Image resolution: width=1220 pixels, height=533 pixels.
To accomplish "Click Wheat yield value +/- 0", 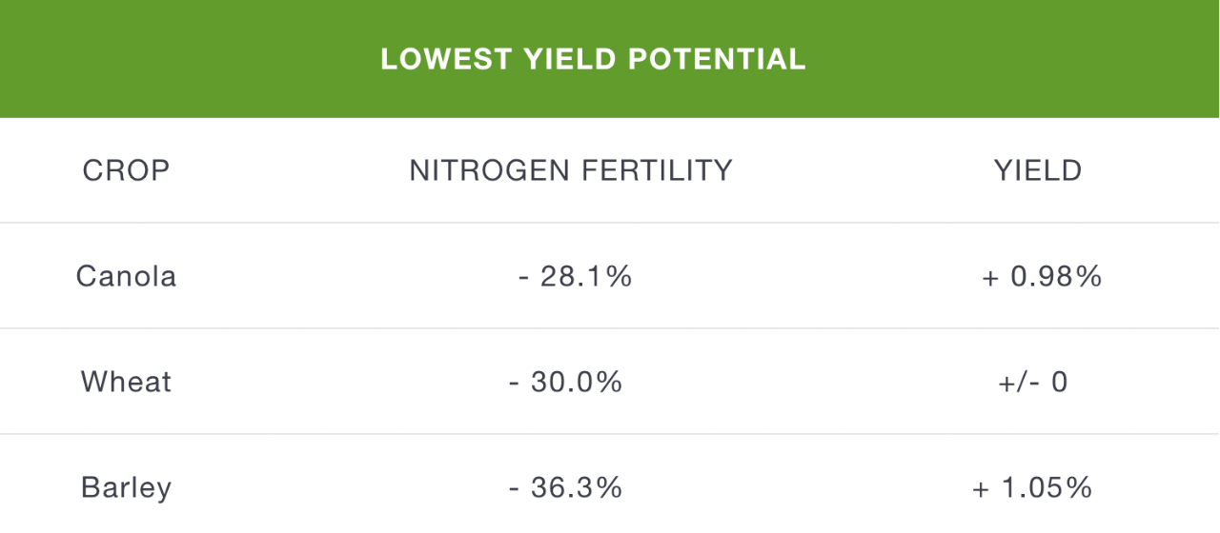I will (x=1032, y=382).
